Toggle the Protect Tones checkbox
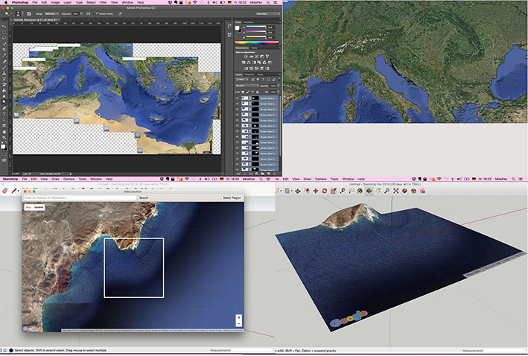 click(97, 13)
